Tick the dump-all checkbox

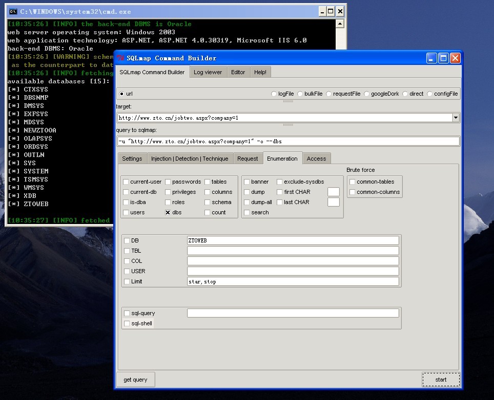coord(247,202)
